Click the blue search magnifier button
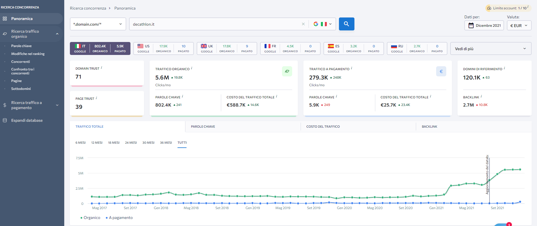The width and height of the screenshot is (537, 226). (x=347, y=24)
